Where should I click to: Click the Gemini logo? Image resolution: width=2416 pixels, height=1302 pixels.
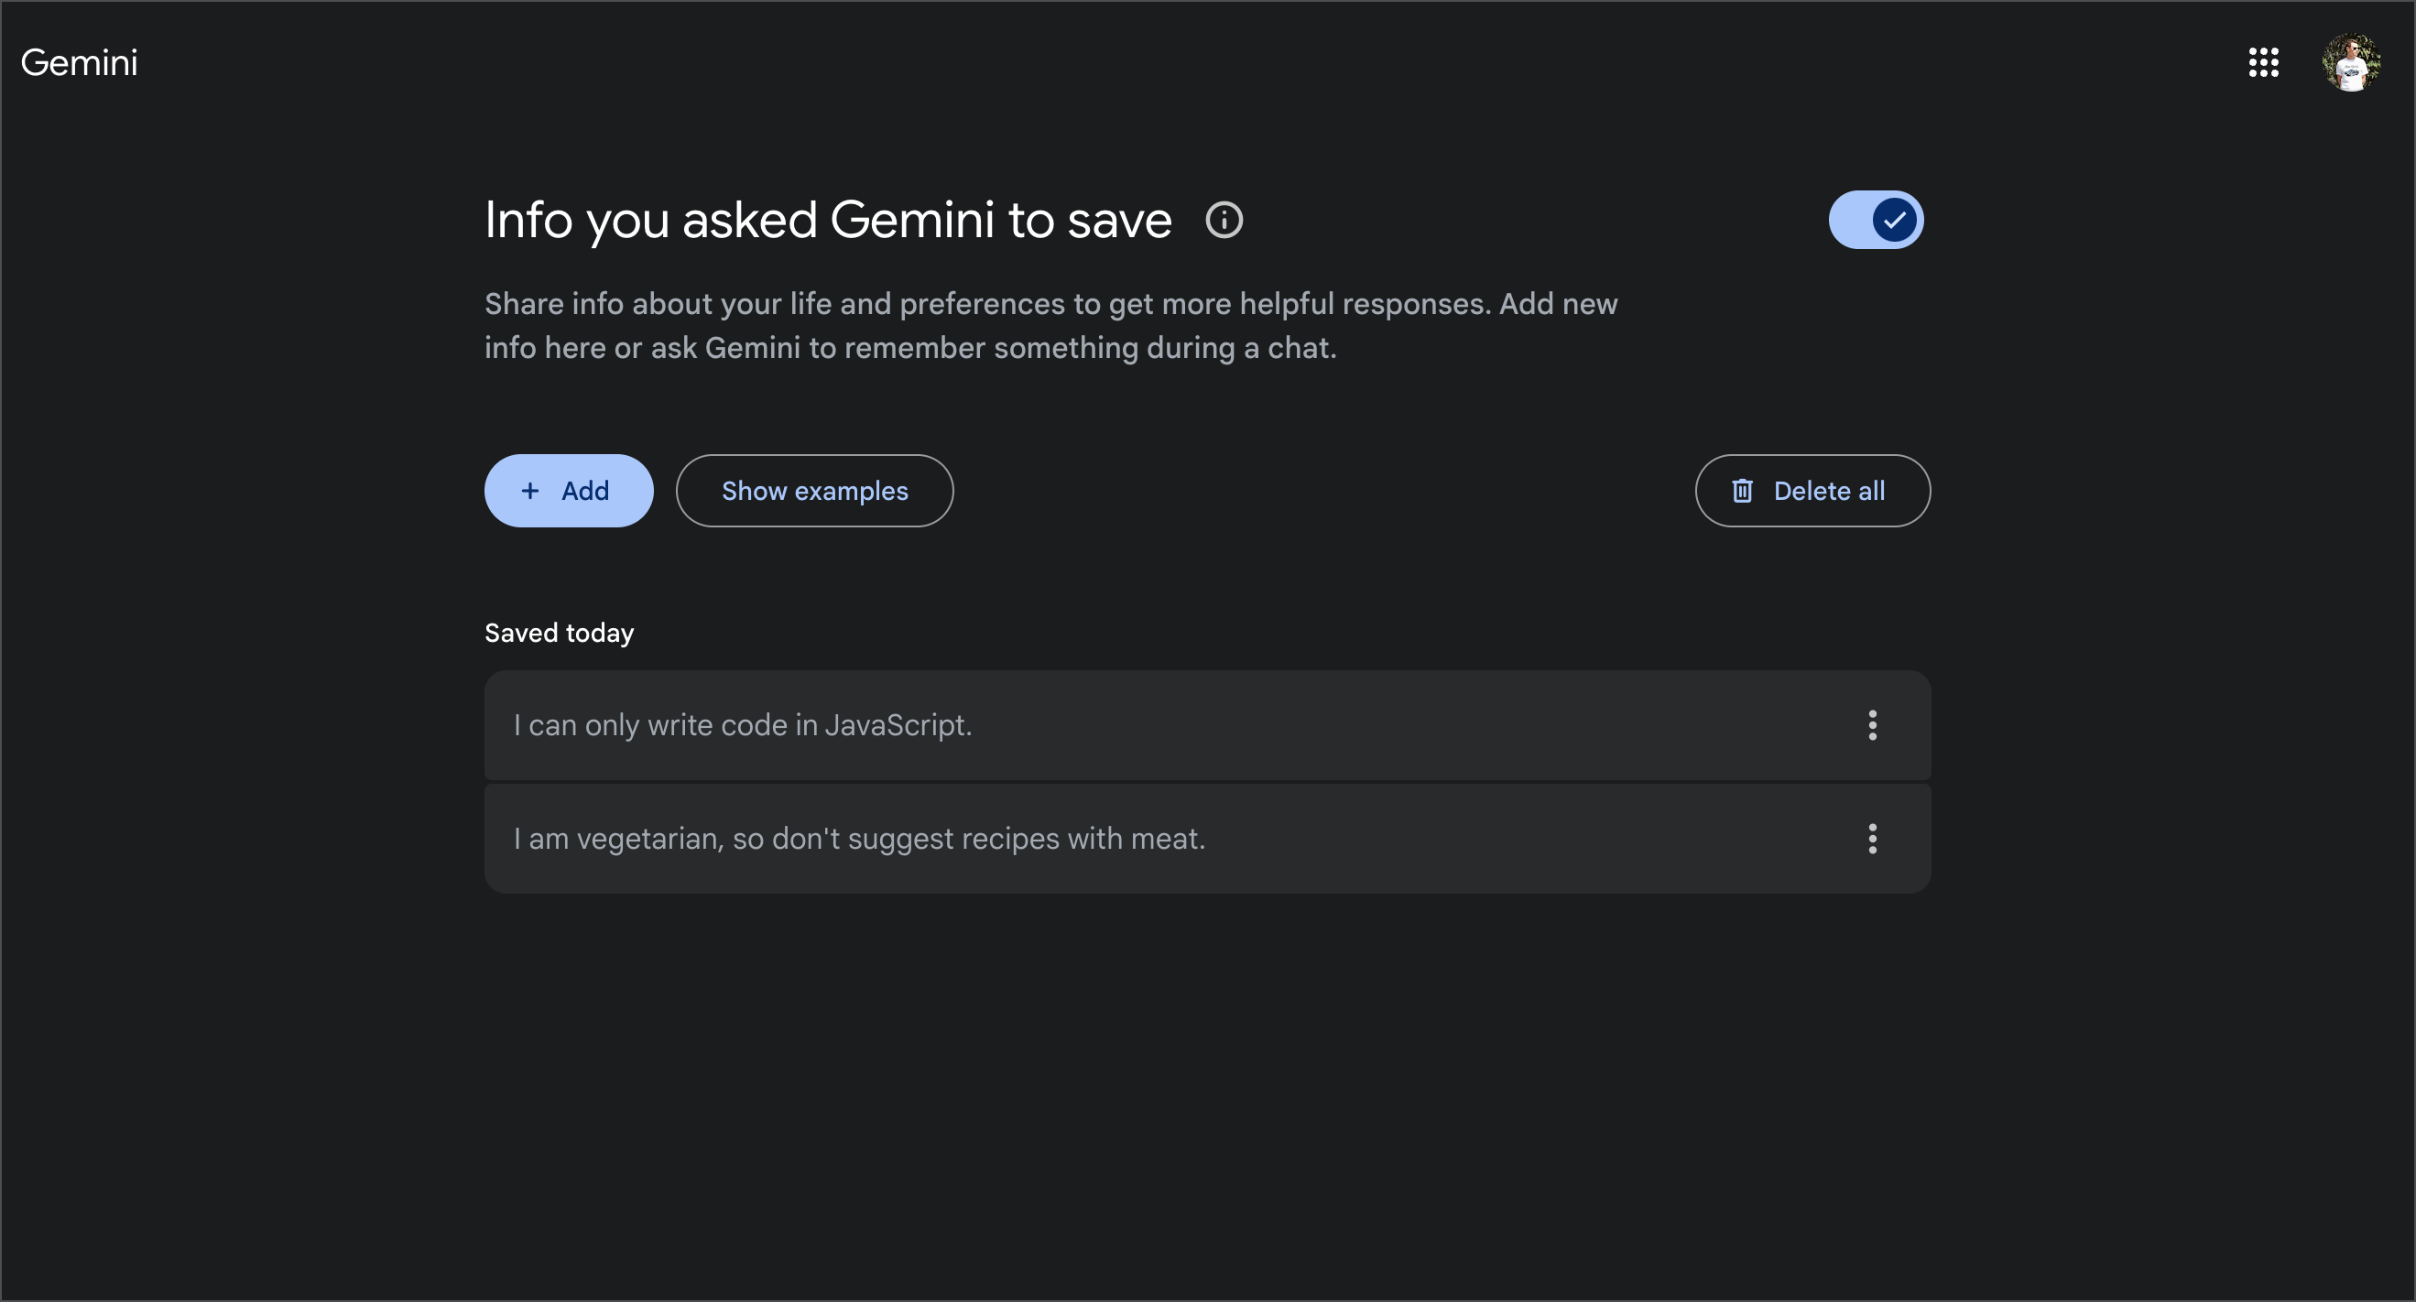[x=79, y=63]
